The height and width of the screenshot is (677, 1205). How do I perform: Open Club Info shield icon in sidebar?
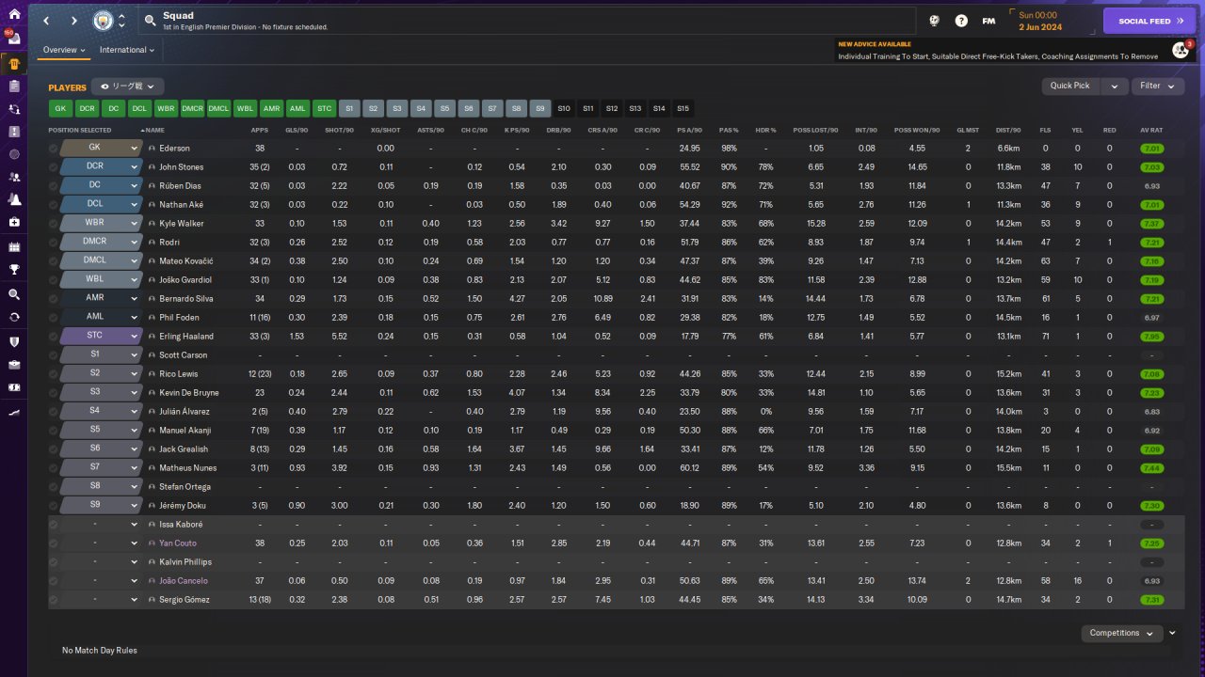[x=14, y=341]
